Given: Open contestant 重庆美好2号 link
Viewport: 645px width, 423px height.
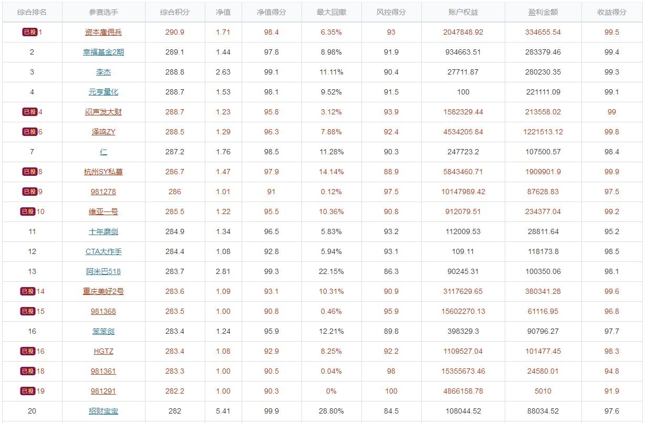Looking at the screenshot, I should coord(103,291).
